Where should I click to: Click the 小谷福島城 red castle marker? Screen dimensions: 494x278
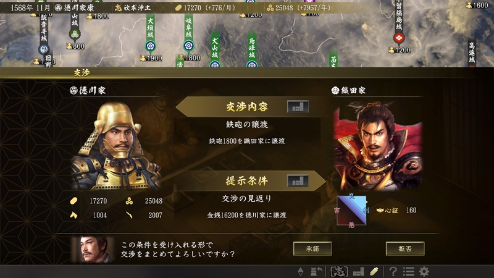[399, 38]
